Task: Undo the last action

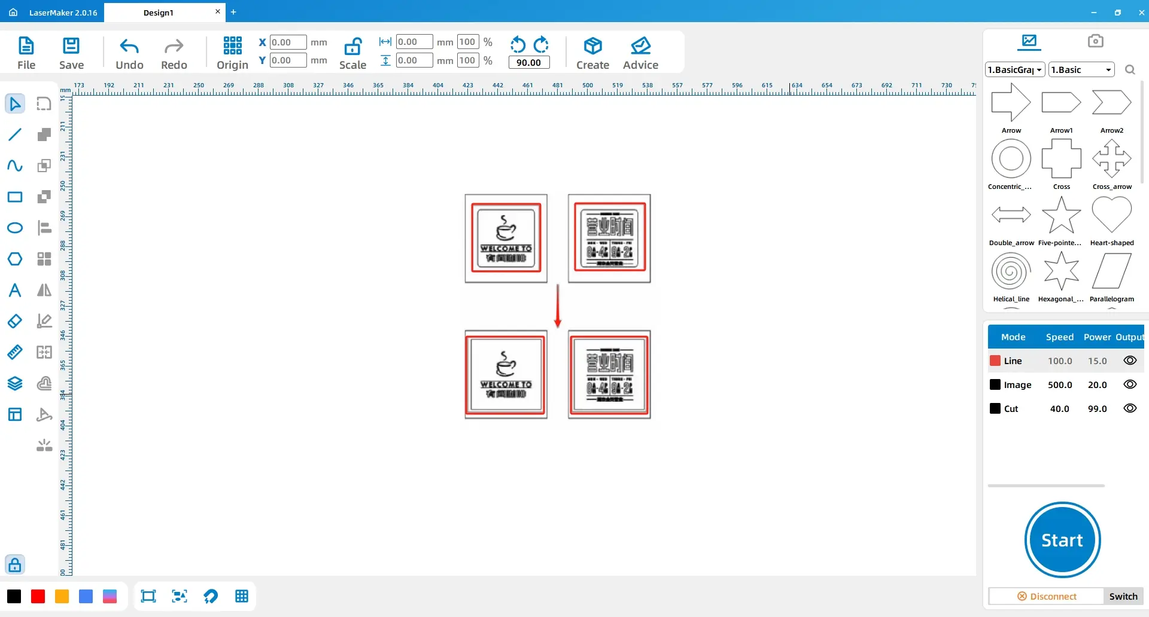Action: tap(129, 53)
